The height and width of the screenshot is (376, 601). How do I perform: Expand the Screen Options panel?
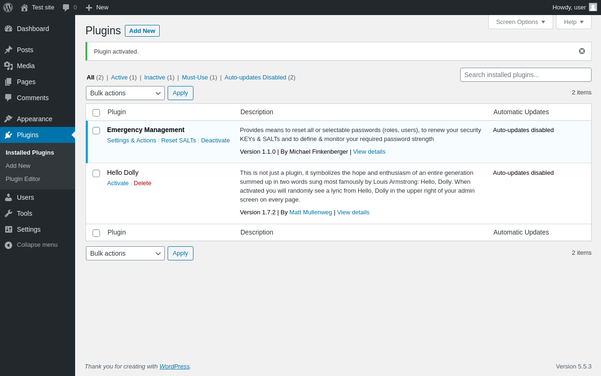[520, 22]
